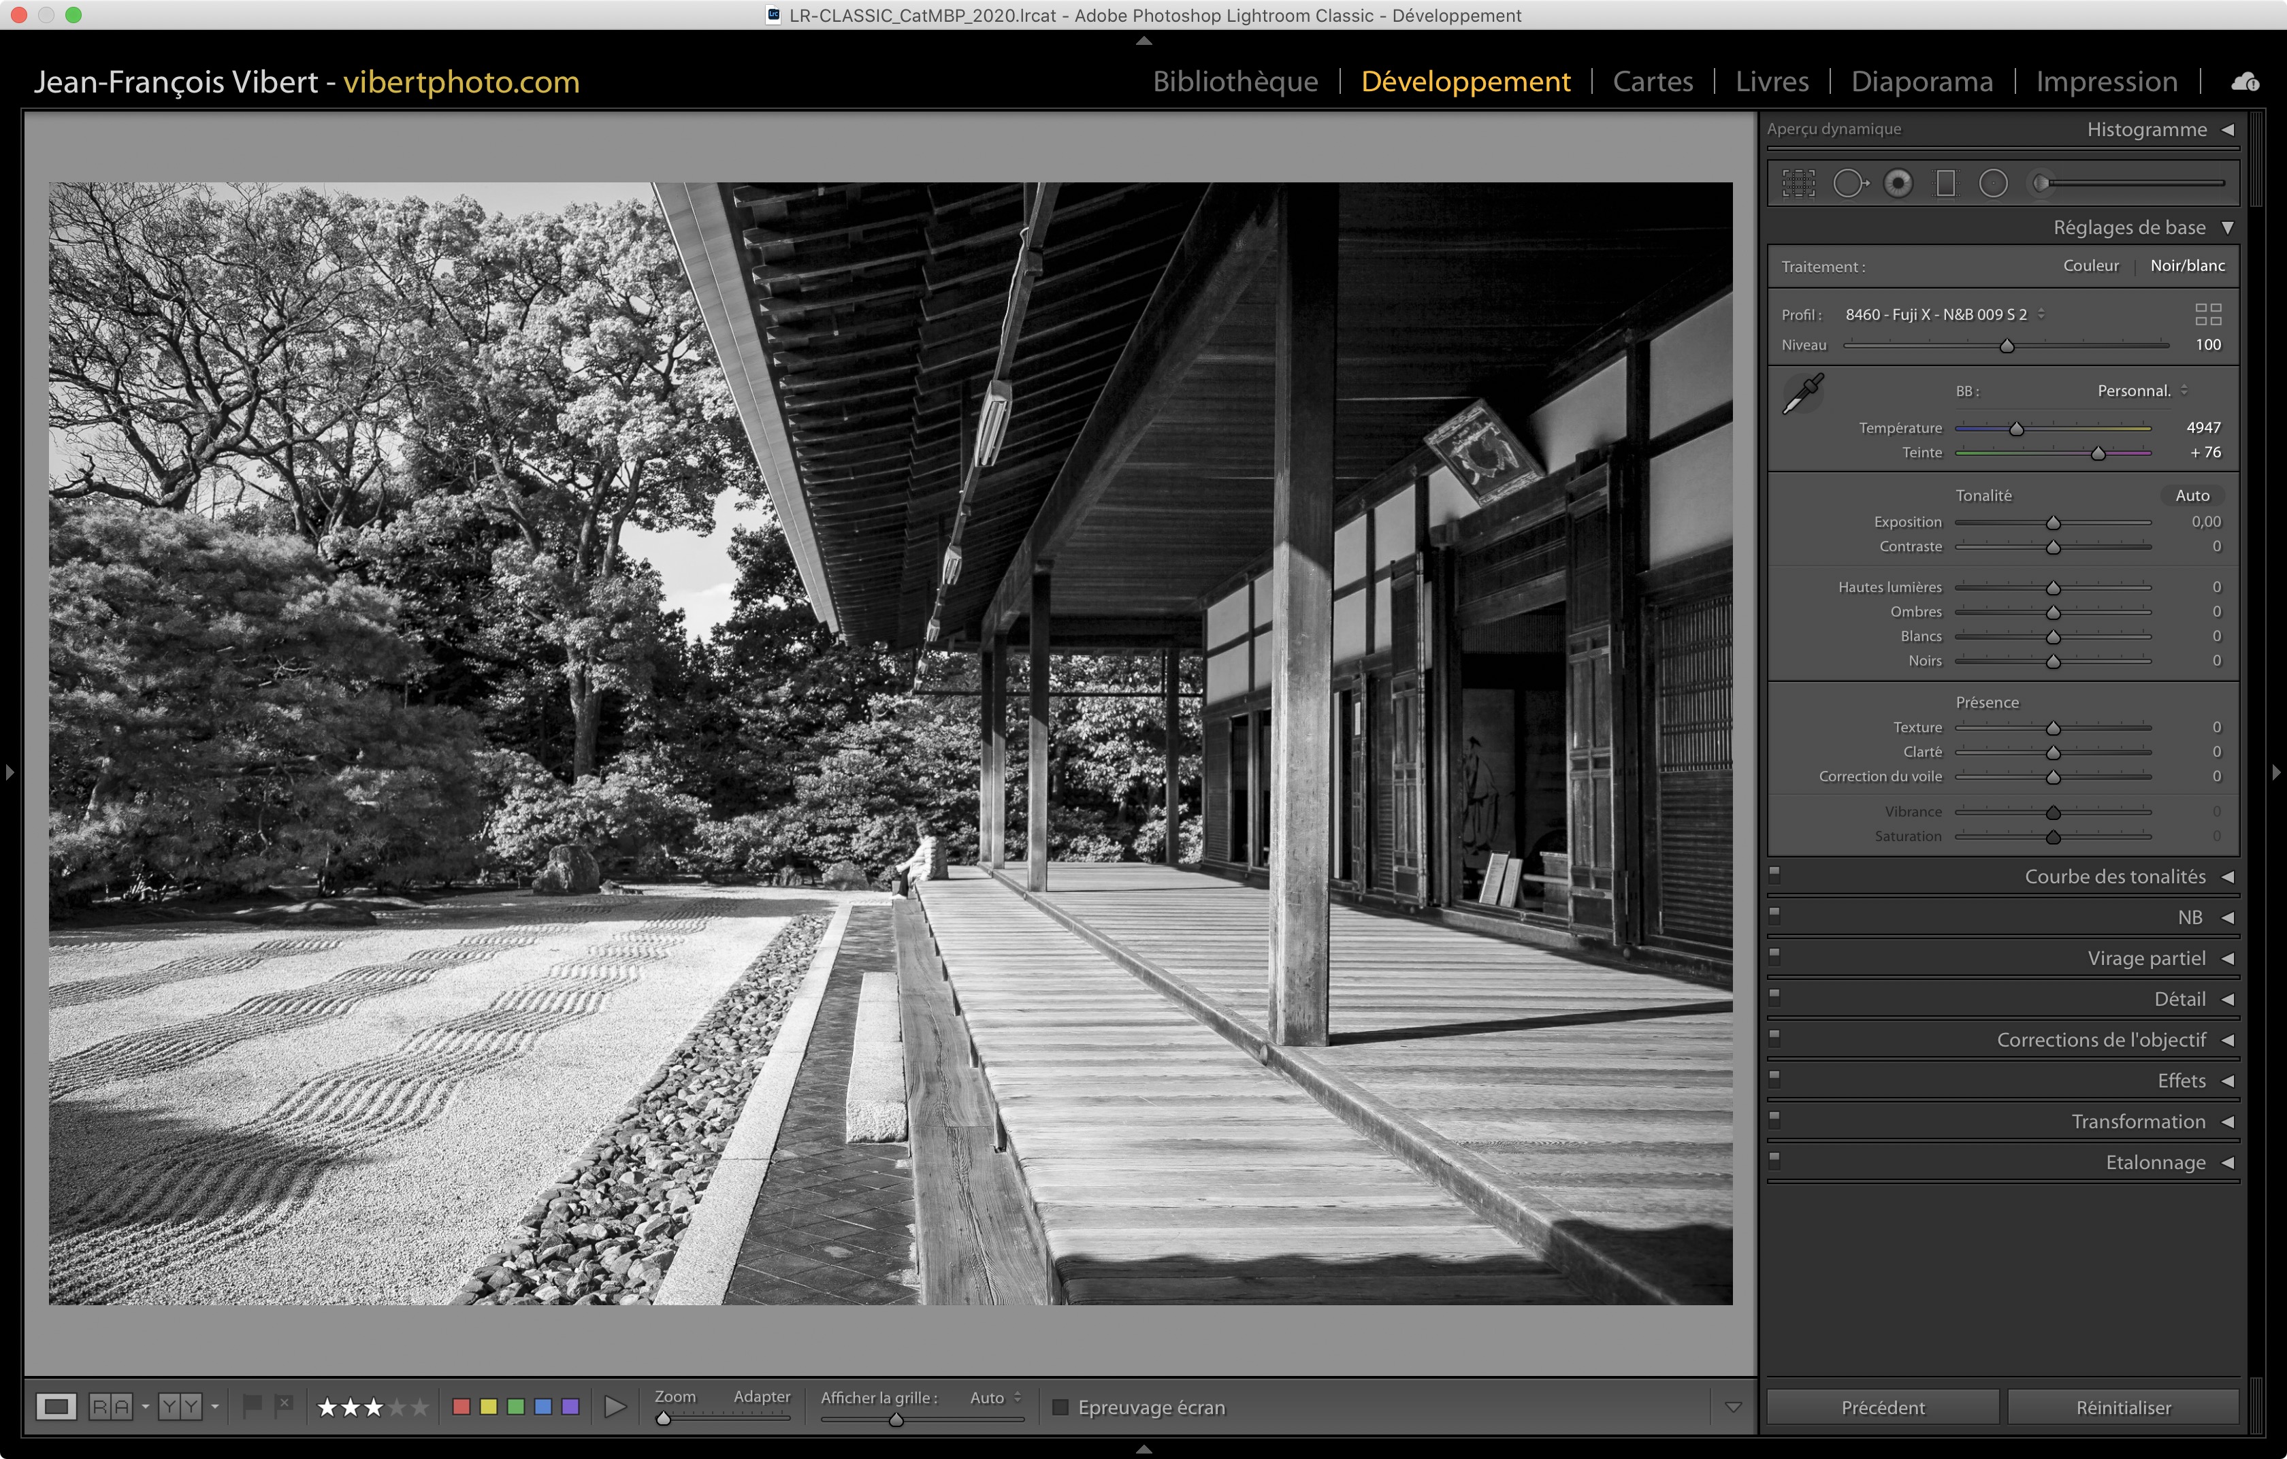Select the Graduated filter tool
Viewport: 2287px width, 1459px height.
coord(1945,183)
